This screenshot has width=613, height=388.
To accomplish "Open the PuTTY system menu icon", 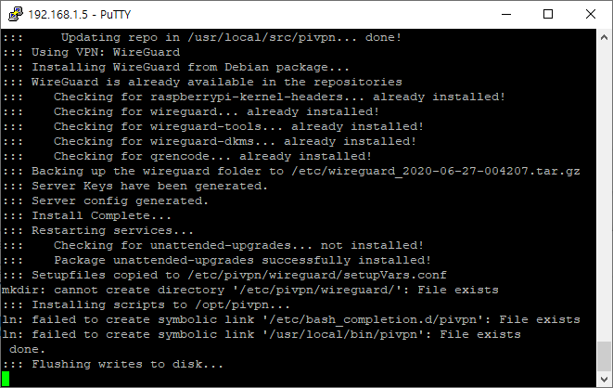I will point(15,15).
